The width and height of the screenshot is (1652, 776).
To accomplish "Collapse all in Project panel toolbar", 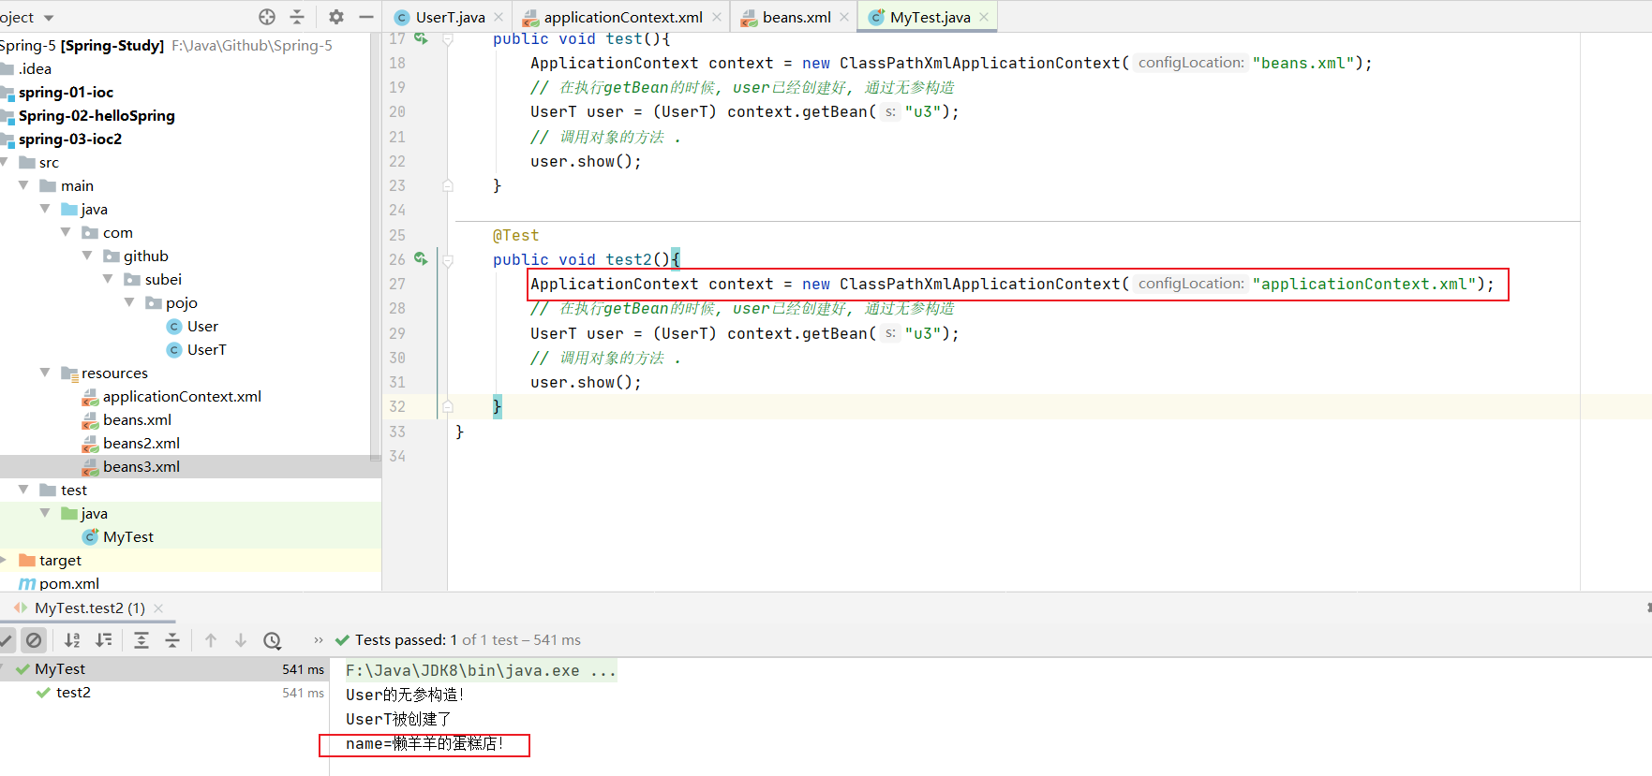I will point(297,17).
